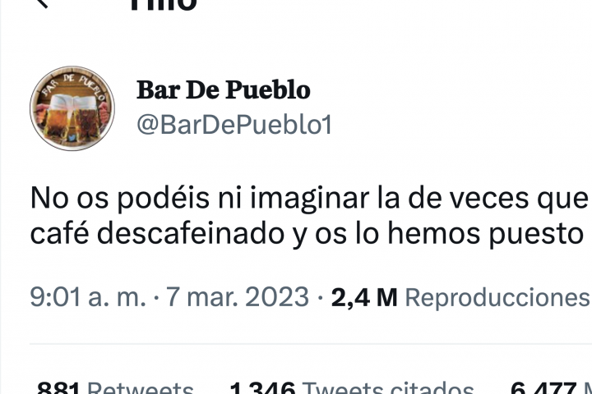Click the Reproducciones label
The height and width of the screenshot is (394, 592).
pyautogui.click(x=498, y=297)
